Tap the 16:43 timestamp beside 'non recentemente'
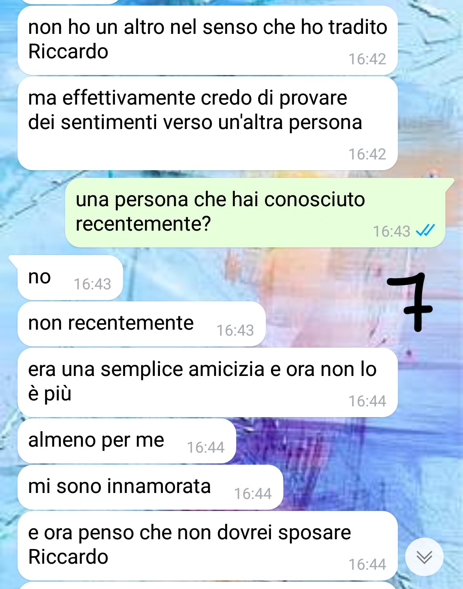The height and width of the screenshot is (589, 463). click(x=235, y=330)
